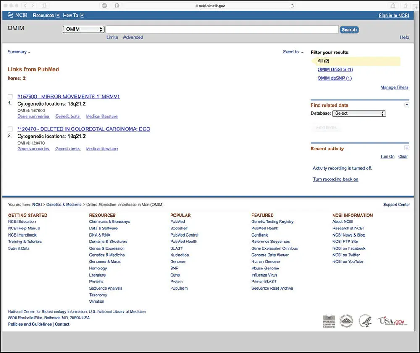Click the Contact footer link
This screenshot has width=420, height=353.
coord(62,324)
